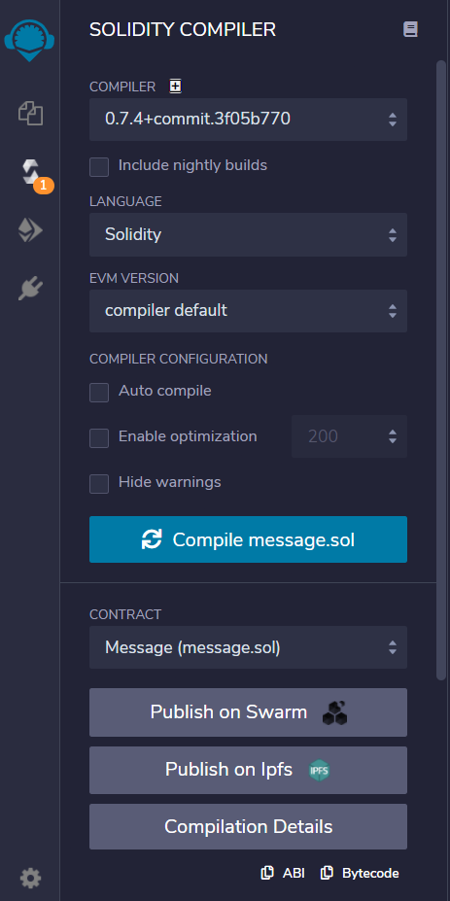
Task: Click the add custom compiler plus icon
Action: pyautogui.click(x=175, y=87)
